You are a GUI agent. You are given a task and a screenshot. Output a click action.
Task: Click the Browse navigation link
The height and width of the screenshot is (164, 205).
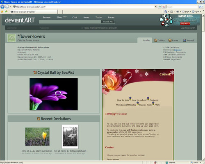click(x=47, y=17)
